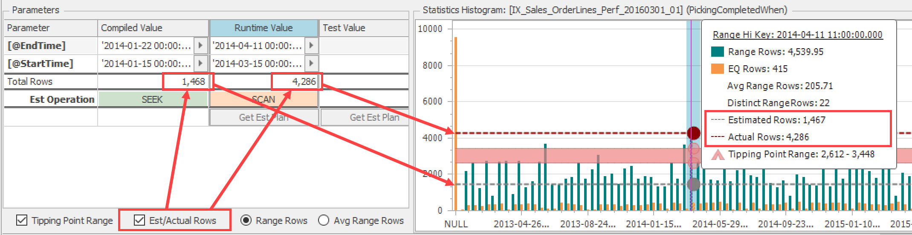This screenshot has height=235, width=912.
Task: Click the dark red Actual Rows marker
Action: click(694, 133)
